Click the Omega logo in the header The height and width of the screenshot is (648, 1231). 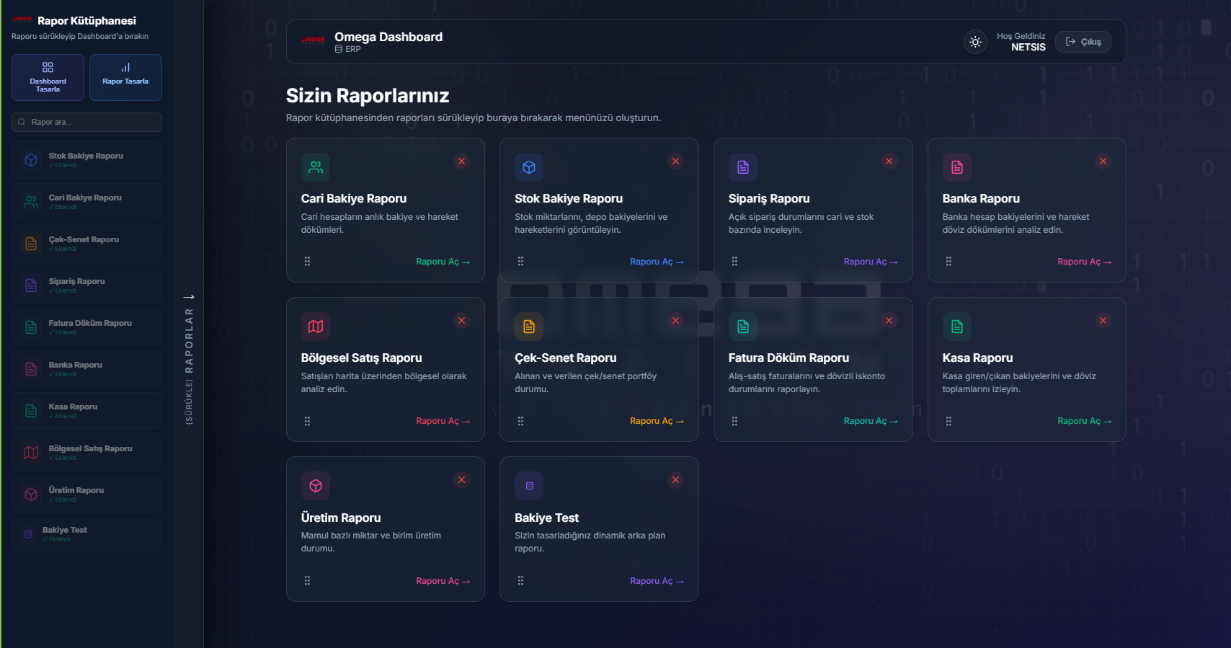coord(314,40)
